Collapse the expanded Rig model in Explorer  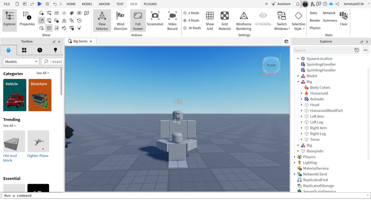(298, 81)
